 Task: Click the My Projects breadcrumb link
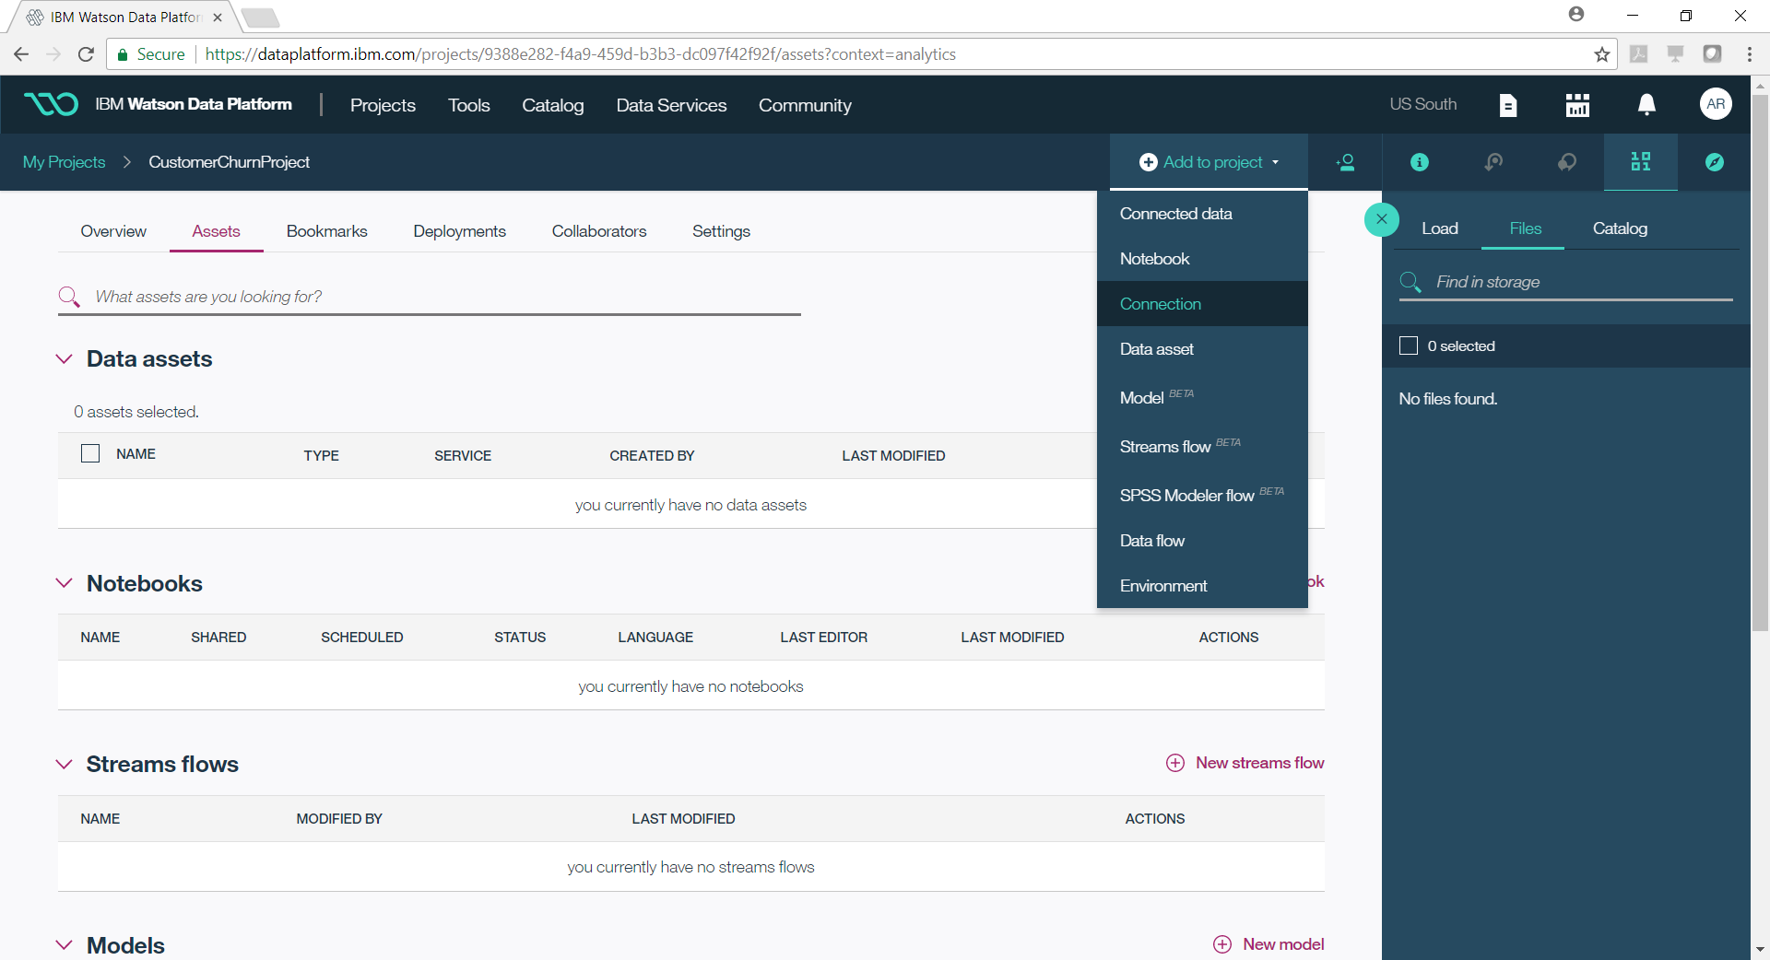pos(64,162)
